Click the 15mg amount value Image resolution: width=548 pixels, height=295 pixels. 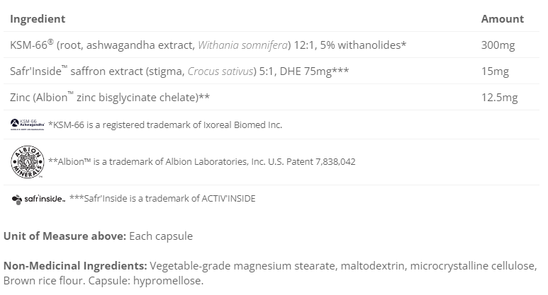pyautogui.click(x=495, y=71)
